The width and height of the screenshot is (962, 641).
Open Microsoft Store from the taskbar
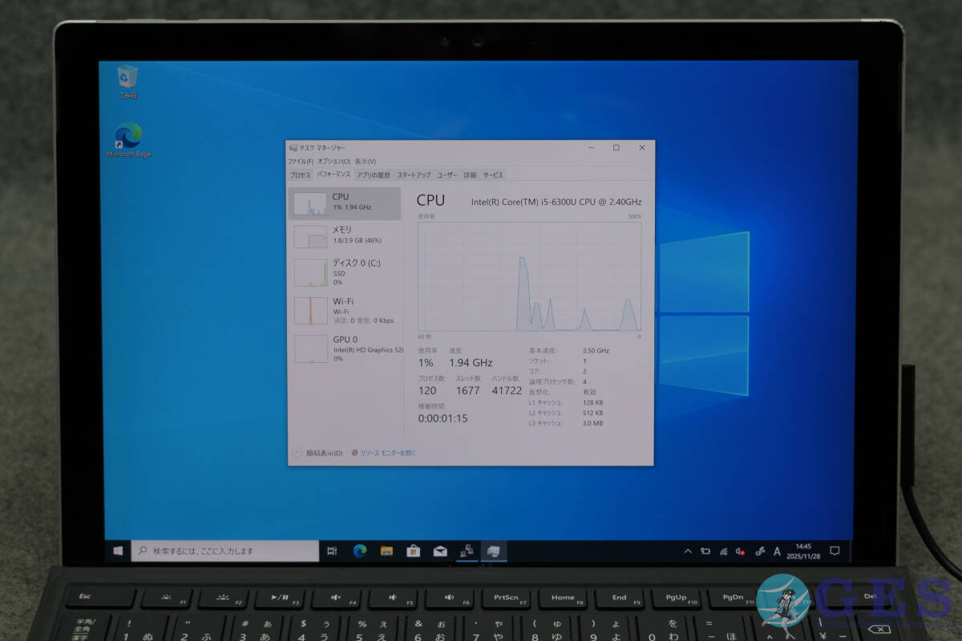(413, 551)
